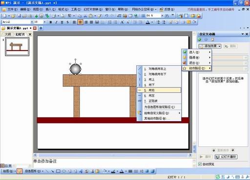Open the Arial font name dropdown
The width and height of the screenshot is (250, 180).
(32, 22)
